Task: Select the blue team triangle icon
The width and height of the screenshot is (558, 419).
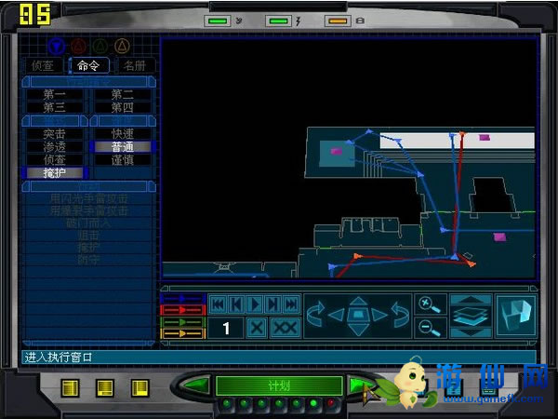Action: (57, 47)
